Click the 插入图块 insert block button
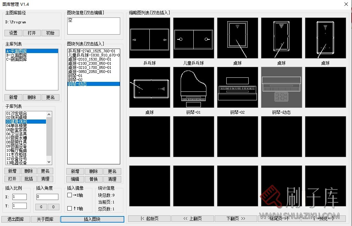Screen dimensions: 352x226 coord(92,219)
